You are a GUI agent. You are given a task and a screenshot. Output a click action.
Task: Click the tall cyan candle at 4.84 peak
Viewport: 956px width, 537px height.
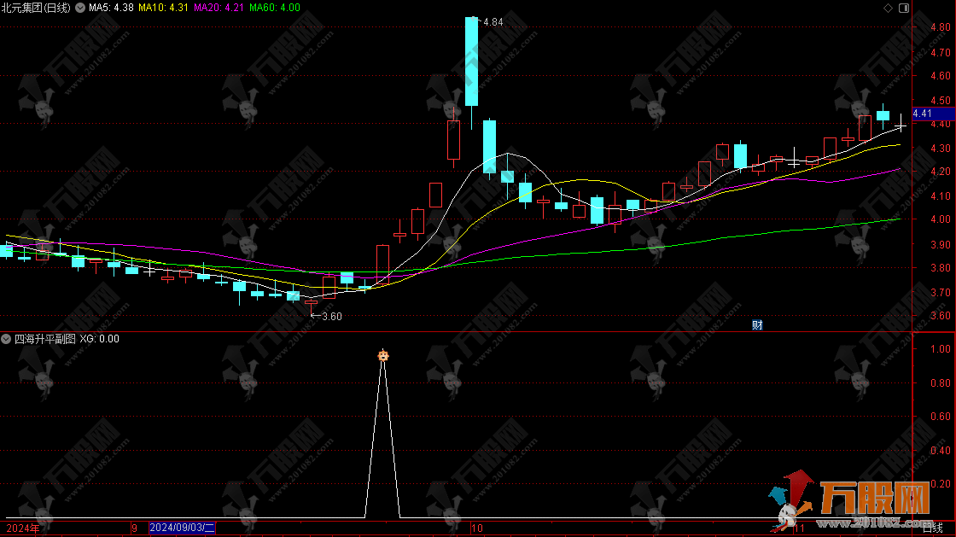471,61
